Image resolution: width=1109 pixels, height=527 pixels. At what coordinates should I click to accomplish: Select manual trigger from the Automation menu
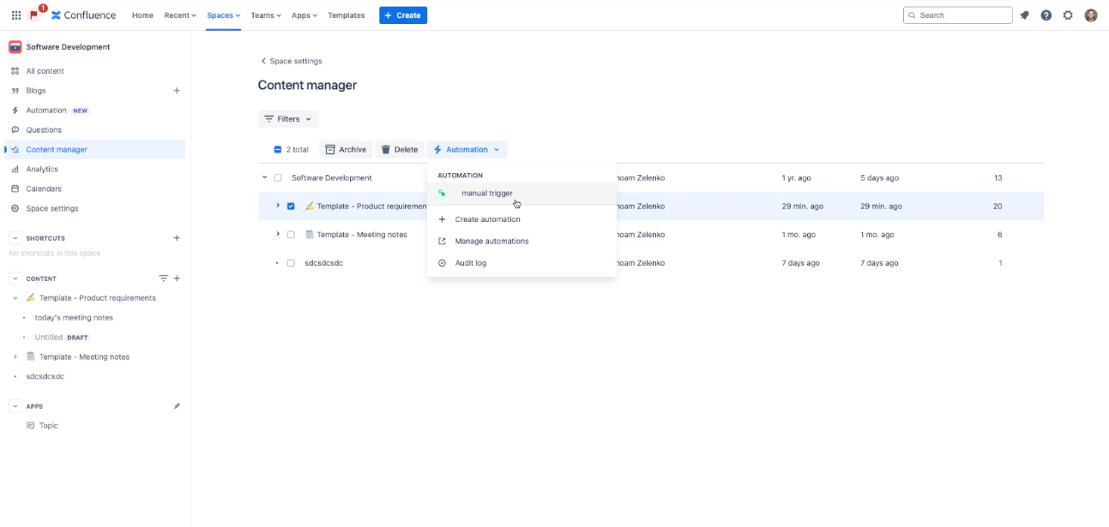click(x=486, y=193)
